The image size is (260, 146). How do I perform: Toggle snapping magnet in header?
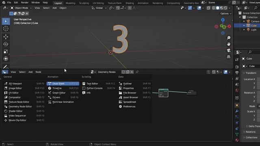[x=118, y=8]
